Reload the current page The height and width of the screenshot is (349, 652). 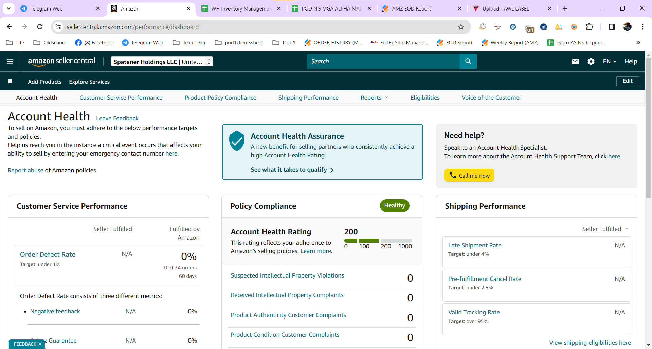click(40, 27)
